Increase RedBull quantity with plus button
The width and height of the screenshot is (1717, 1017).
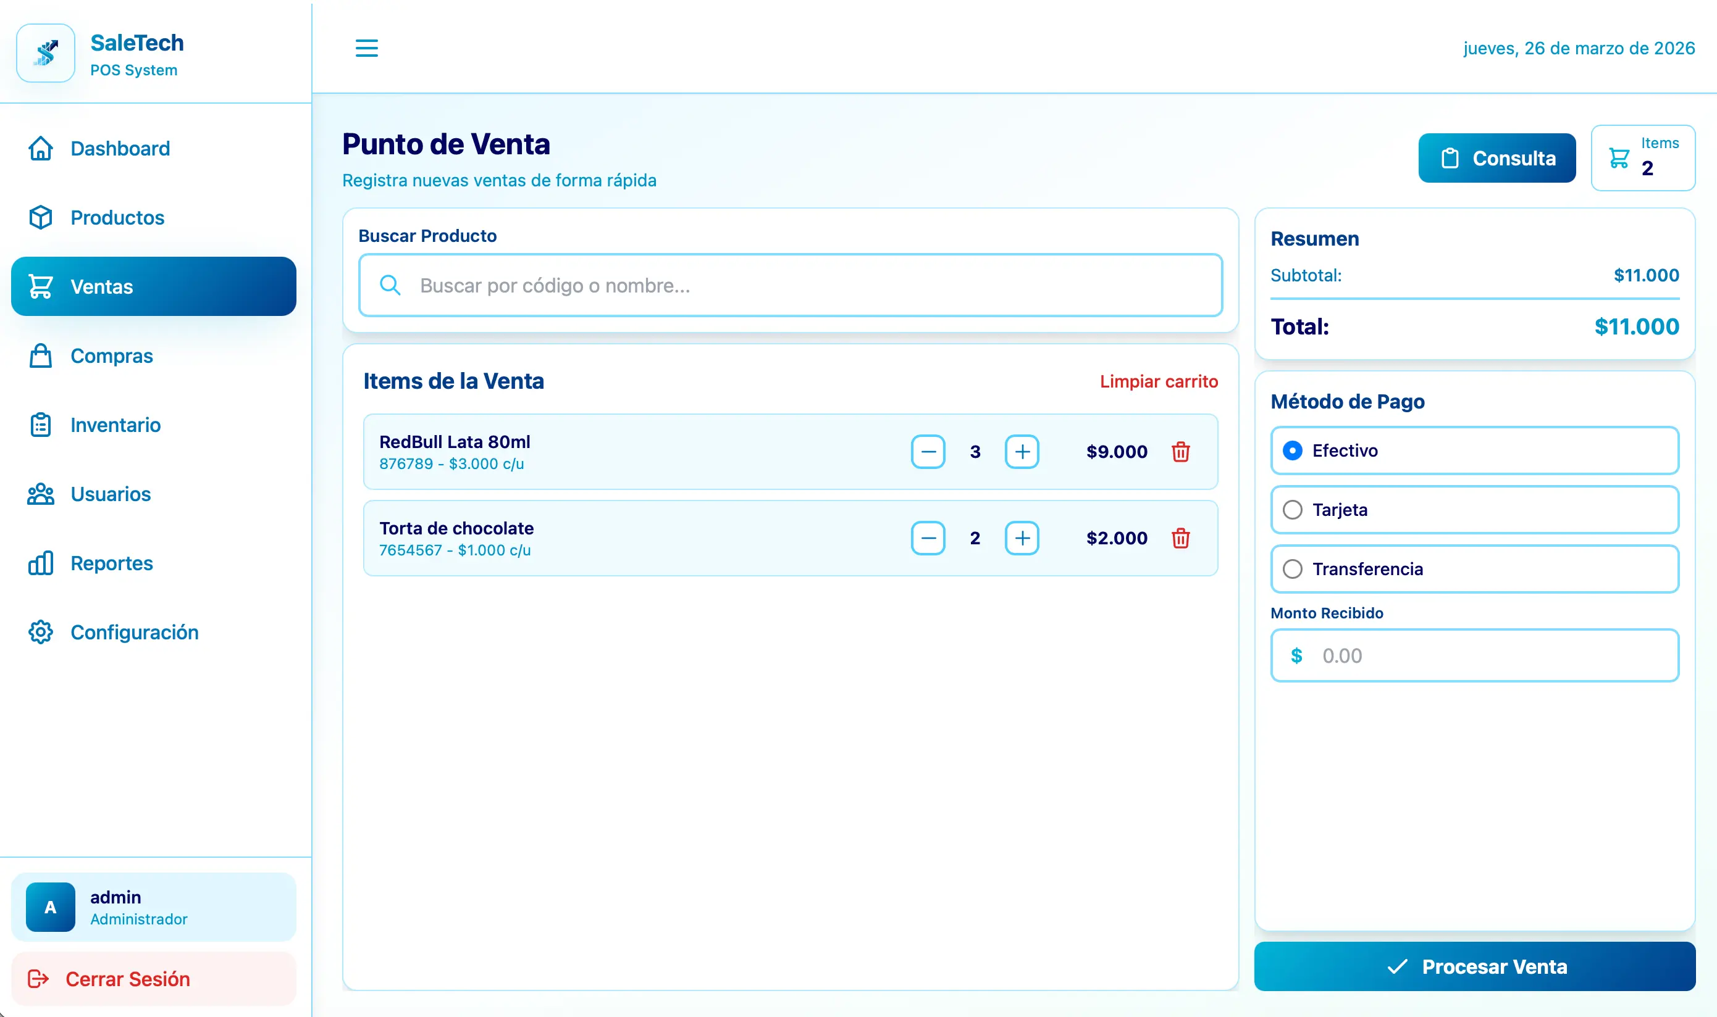point(1022,452)
